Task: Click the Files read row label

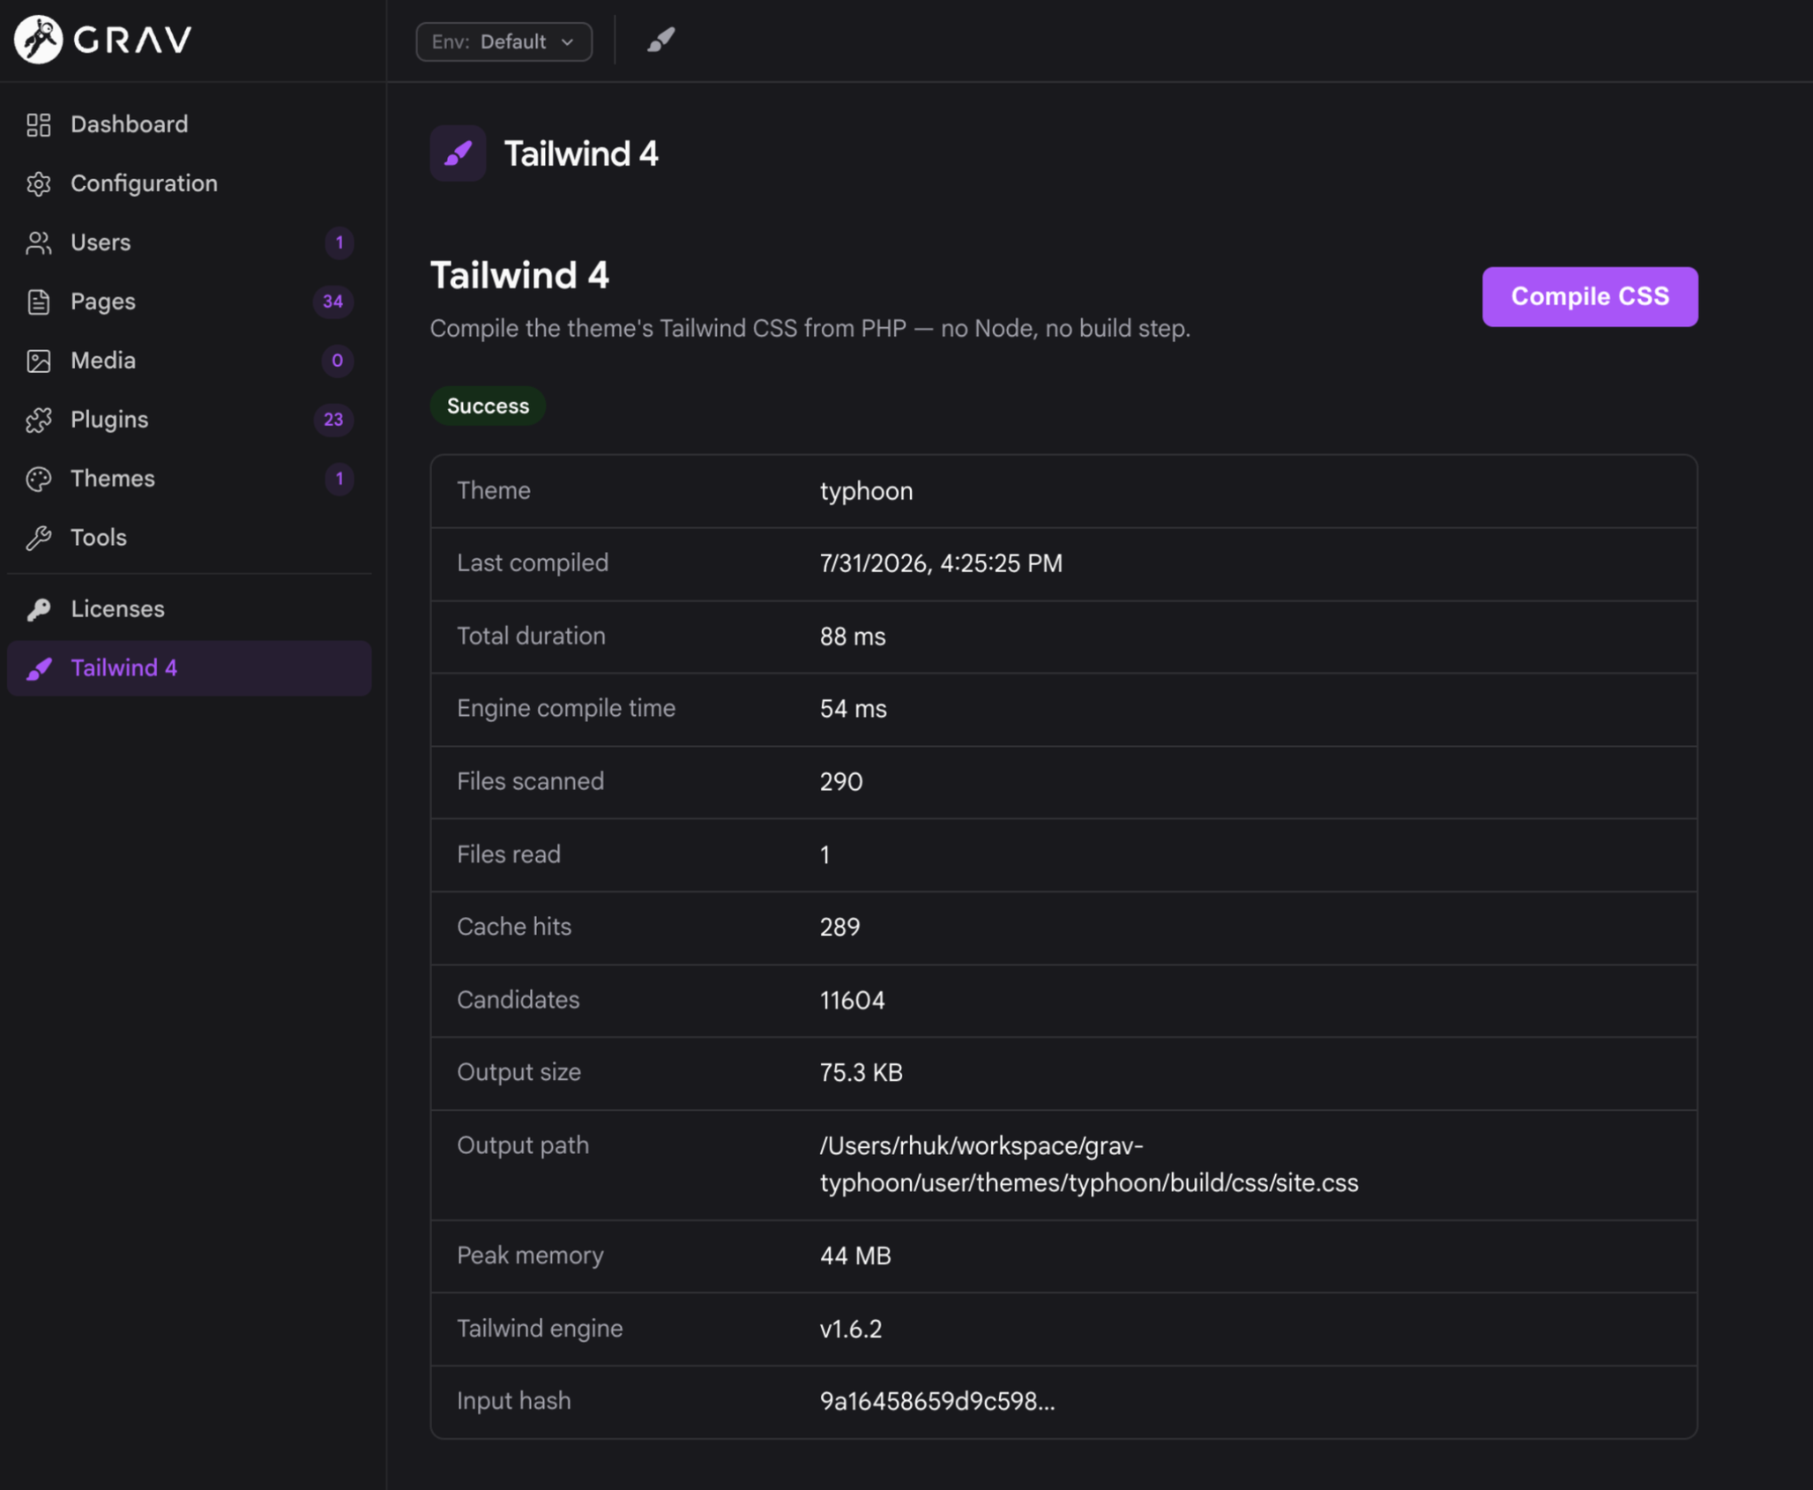Action: pos(508,854)
